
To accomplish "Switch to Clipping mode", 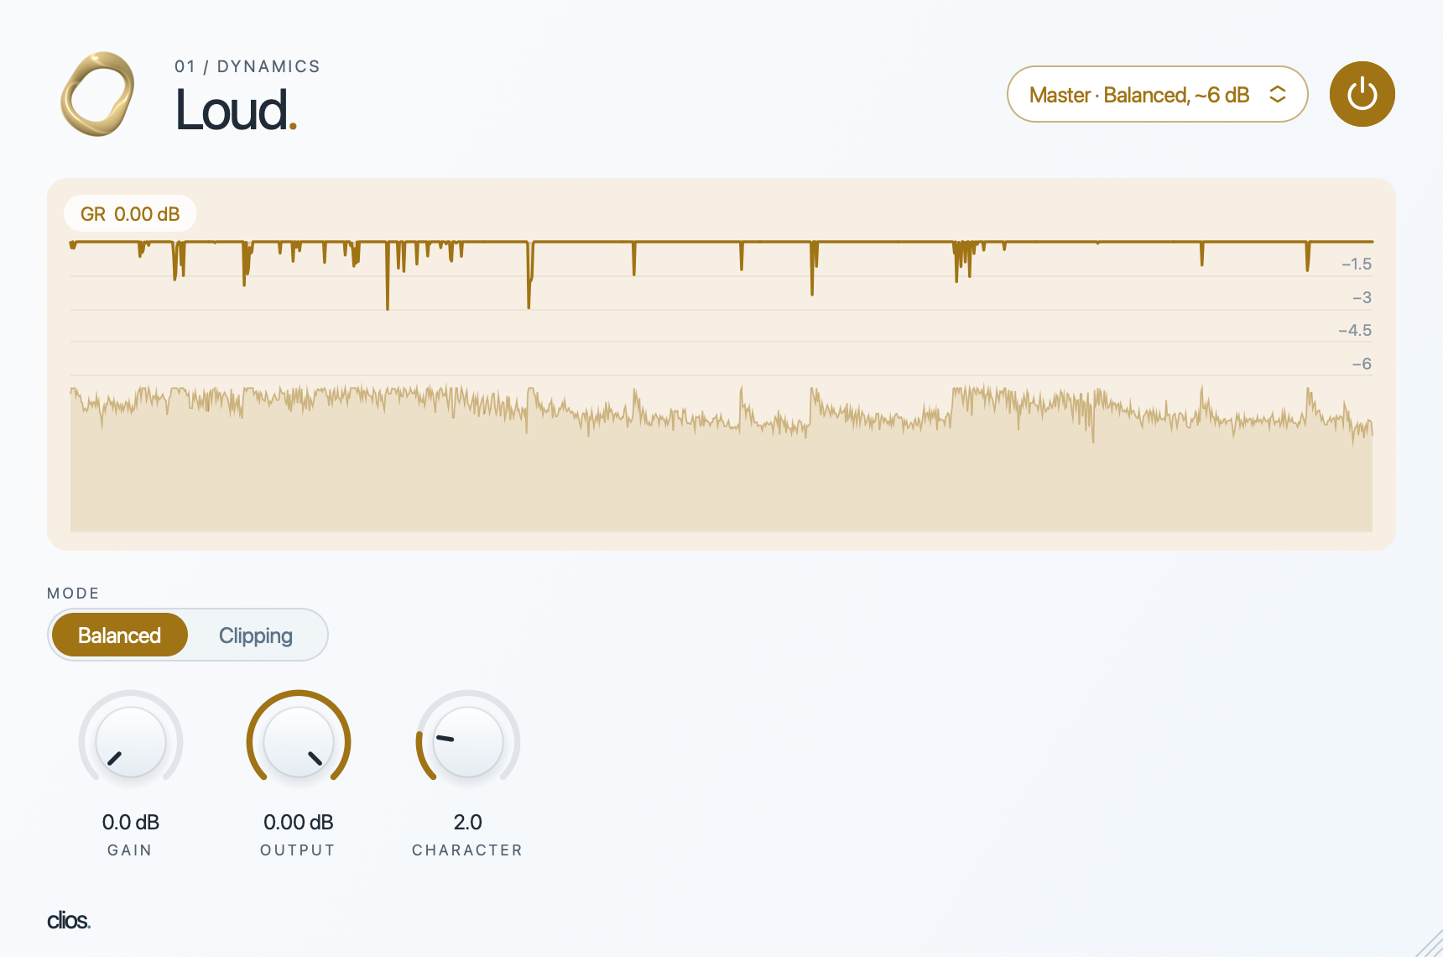I will coord(256,635).
